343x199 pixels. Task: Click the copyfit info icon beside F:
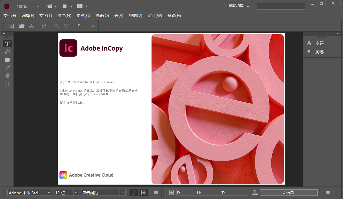tap(171, 193)
